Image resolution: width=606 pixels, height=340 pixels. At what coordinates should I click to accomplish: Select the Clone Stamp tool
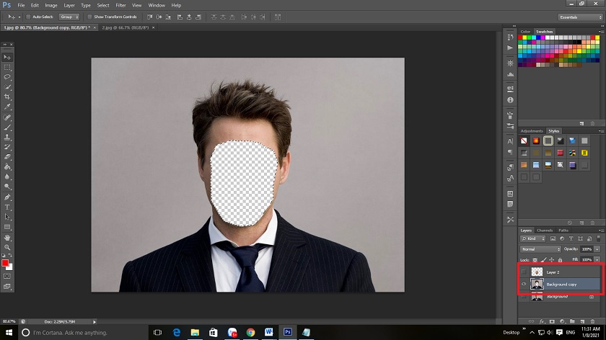(x=7, y=138)
